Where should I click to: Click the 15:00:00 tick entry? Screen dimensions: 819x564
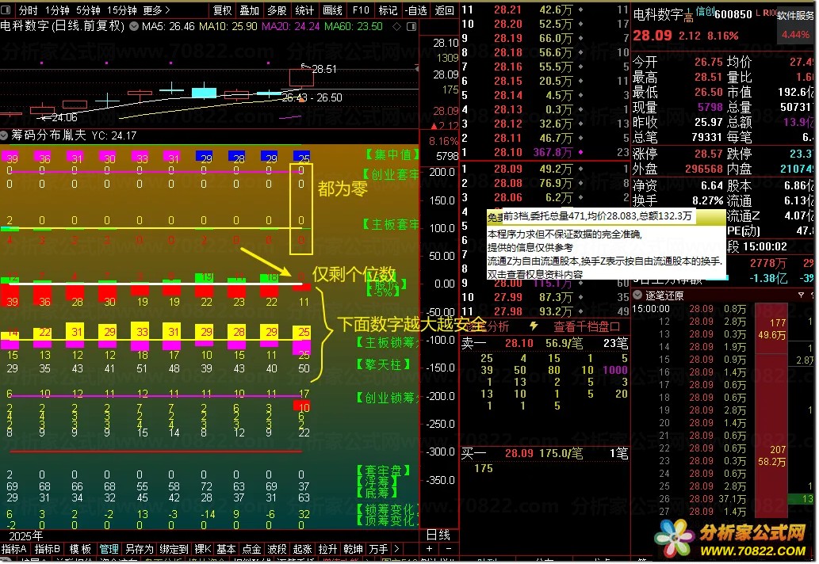pos(650,308)
